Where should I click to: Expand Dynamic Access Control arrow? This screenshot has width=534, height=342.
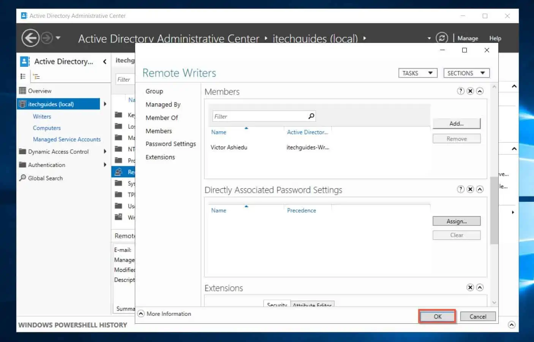[105, 151]
